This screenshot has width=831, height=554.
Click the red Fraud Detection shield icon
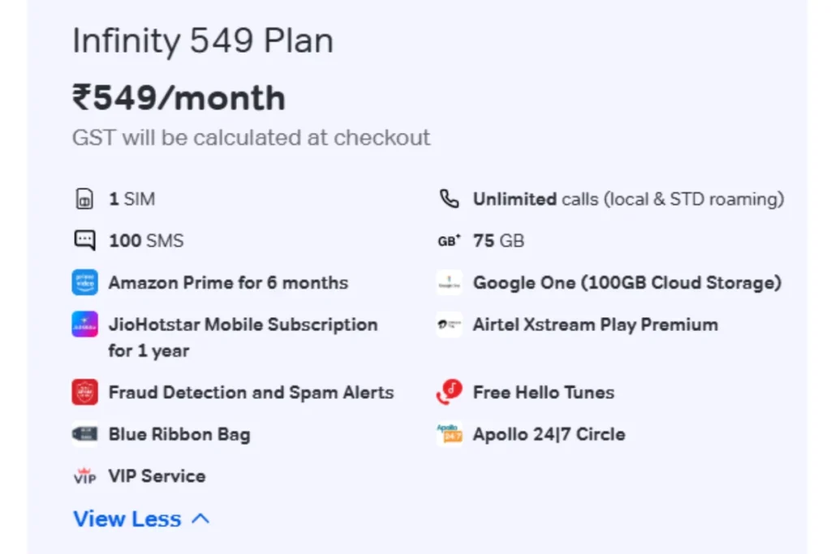(84, 393)
